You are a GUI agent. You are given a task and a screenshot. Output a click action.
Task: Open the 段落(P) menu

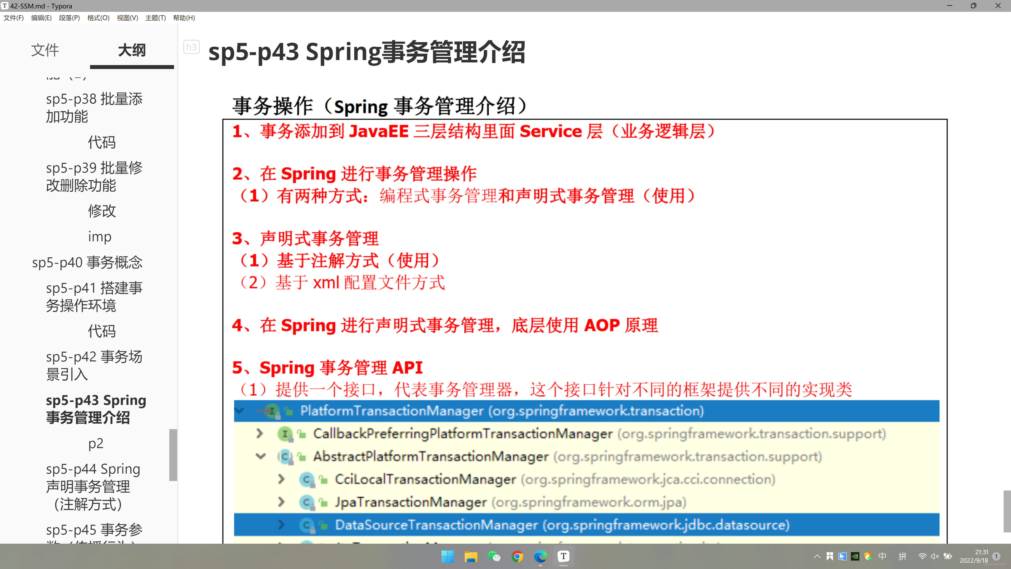(70, 18)
